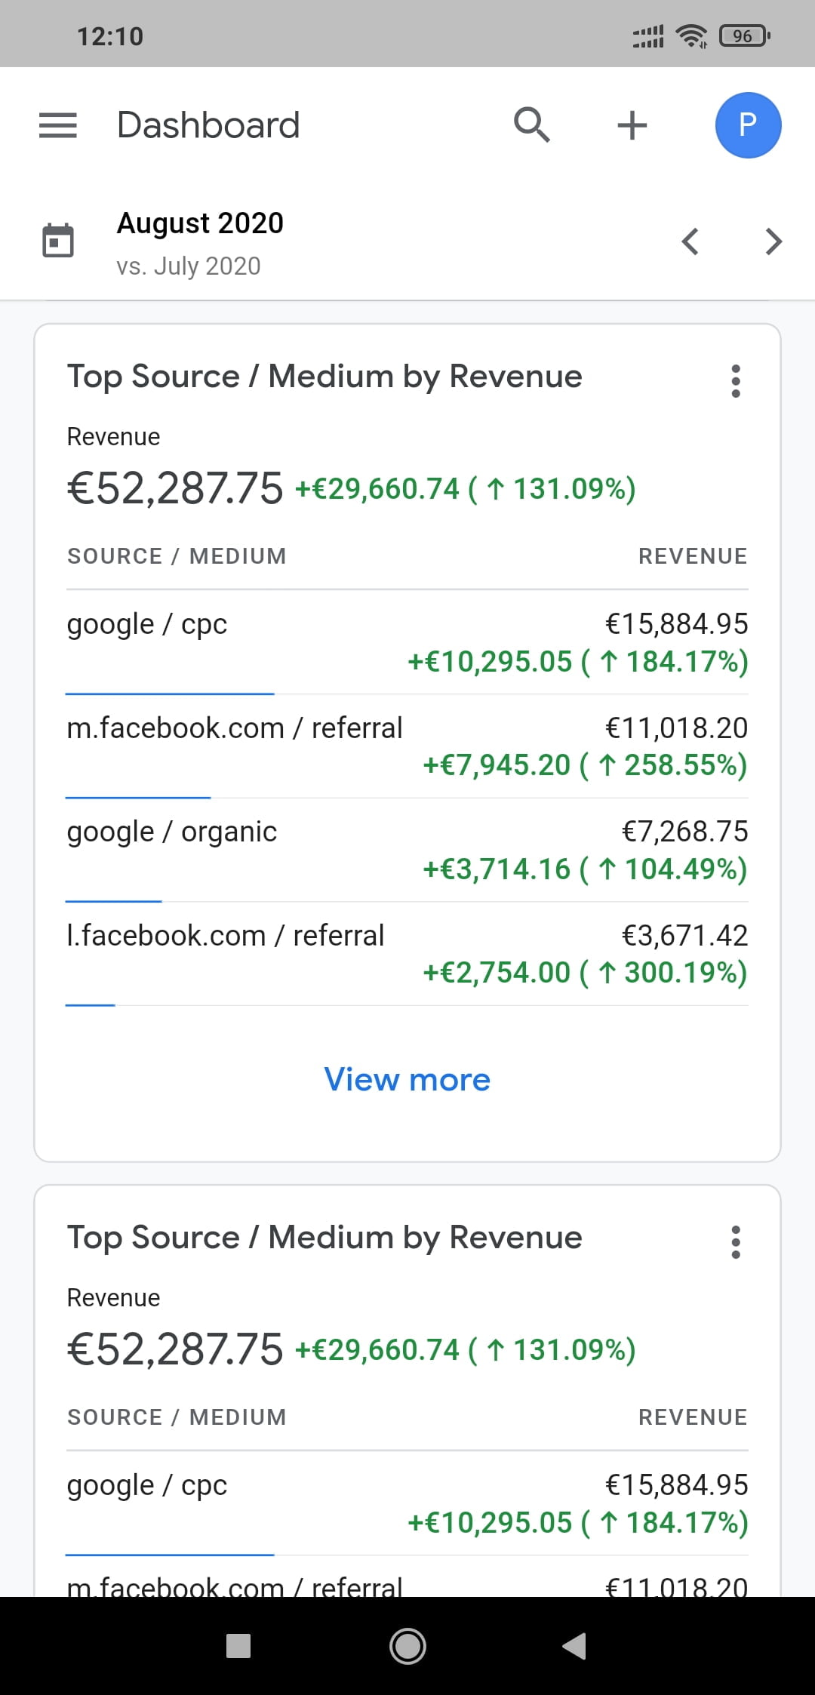This screenshot has height=1695, width=815.
Task: Tap the €52,287.75 revenue total in first card
Action: click(175, 488)
